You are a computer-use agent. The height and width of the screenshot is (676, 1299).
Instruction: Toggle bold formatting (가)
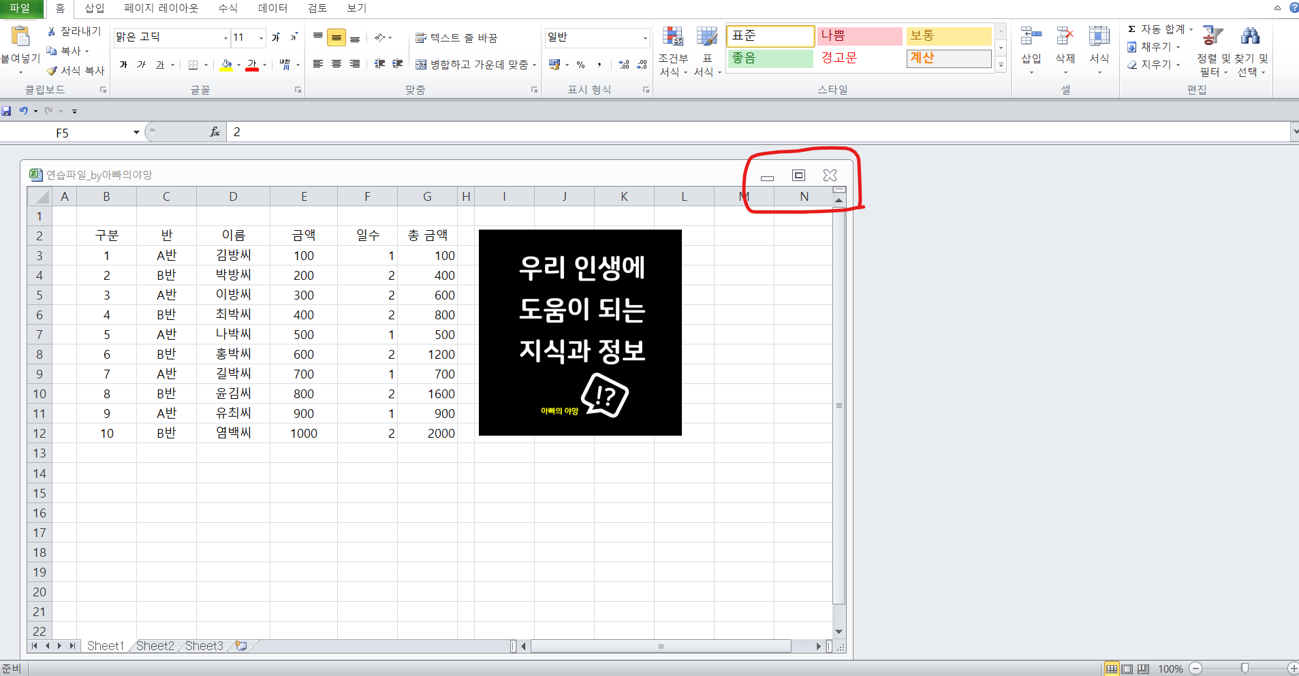pyautogui.click(x=123, y=65)
